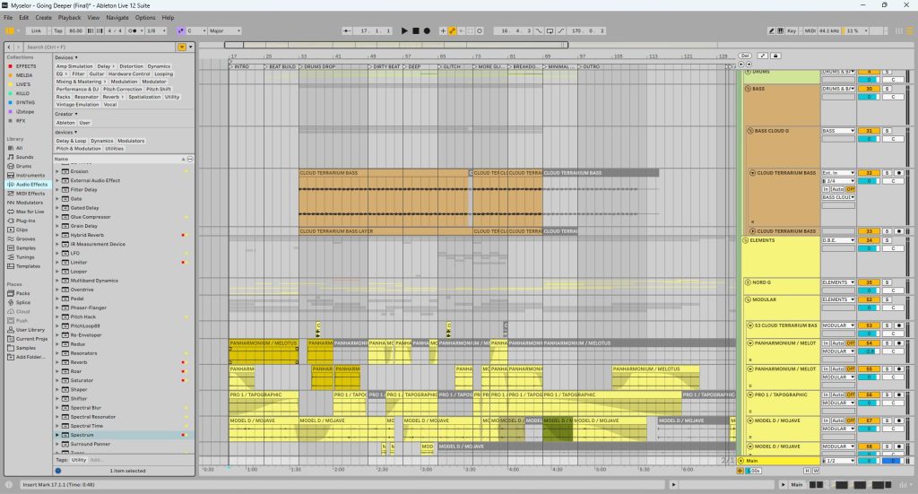Open the Packs place
Image resolution: width=918 pixels, height=494 pixels.
coord(22,293)
